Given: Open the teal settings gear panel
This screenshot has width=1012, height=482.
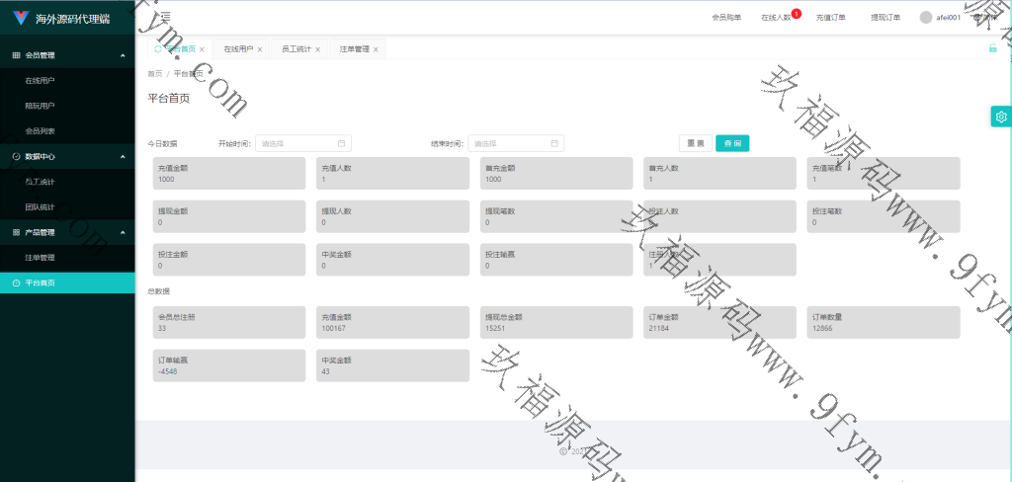Looking at the screenshot, I should tap(1000, 117).
